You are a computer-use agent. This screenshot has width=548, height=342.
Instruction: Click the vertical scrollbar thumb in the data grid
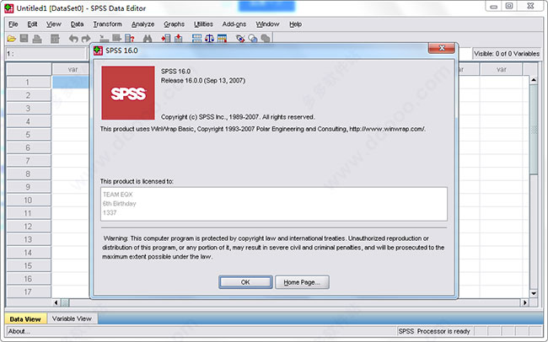pyautogui.click(x=534, y=129)
